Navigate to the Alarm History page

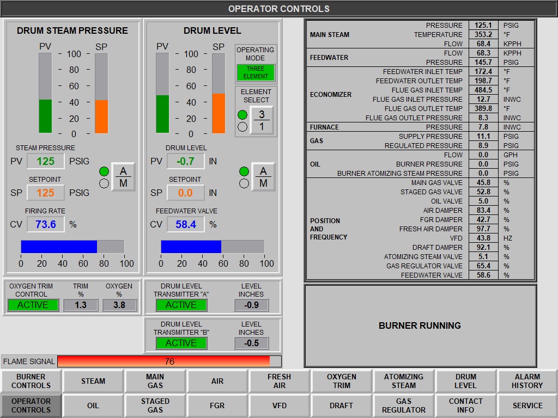(527, 381)
